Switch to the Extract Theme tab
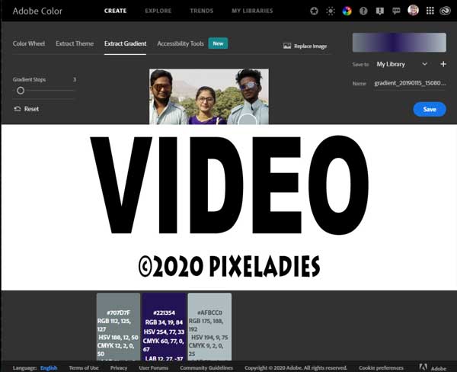457x372 pixels. pos(75,43)
